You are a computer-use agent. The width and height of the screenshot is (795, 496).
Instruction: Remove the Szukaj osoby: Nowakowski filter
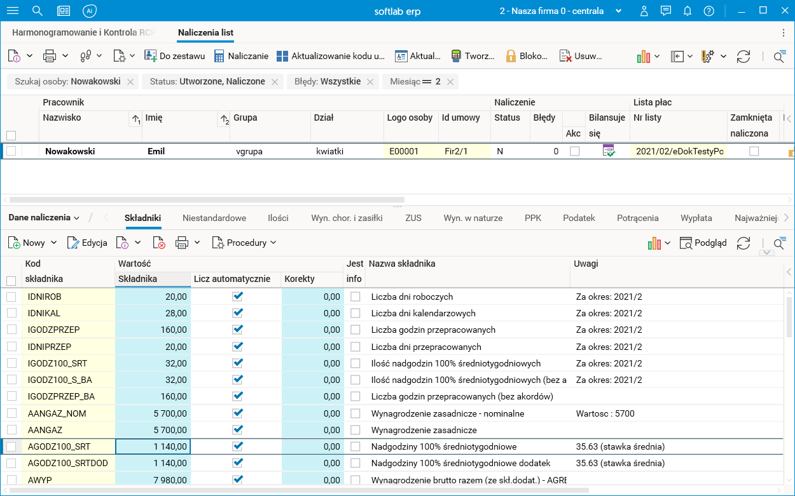130,82
